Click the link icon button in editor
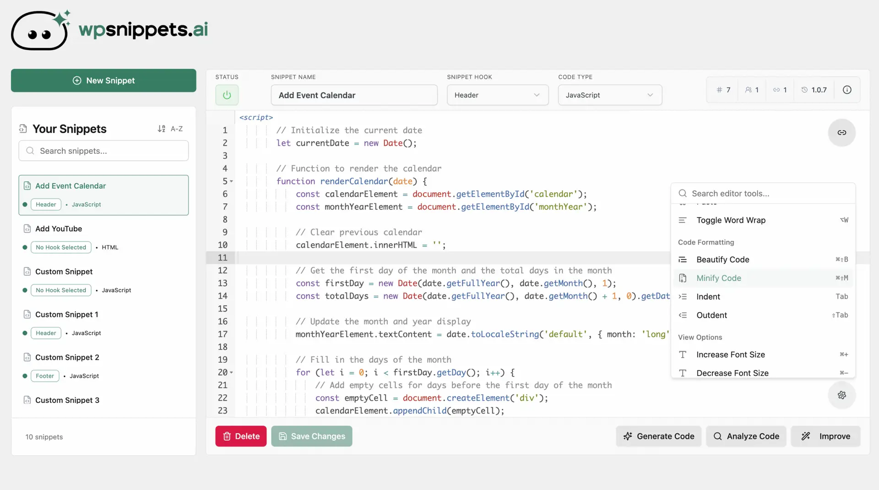Image resolution: width=879 pixels, height=490 pixels. tap(841, 133)
